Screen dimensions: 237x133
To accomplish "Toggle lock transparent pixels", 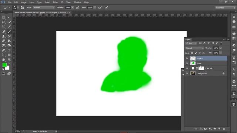I will click(192, 53).
